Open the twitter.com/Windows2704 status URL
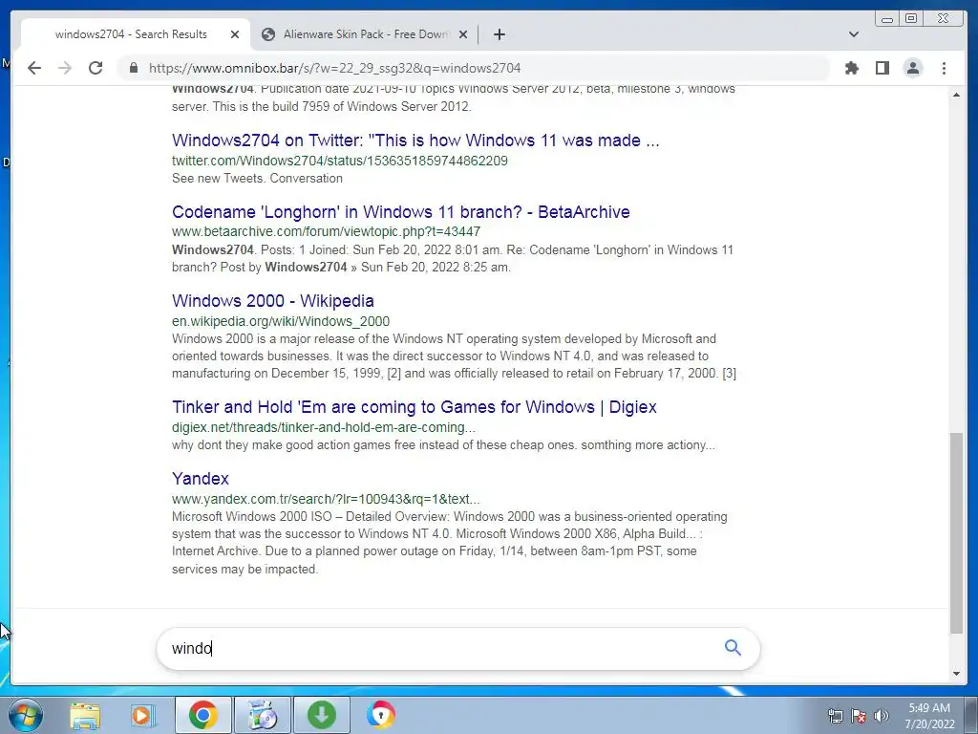 tap(340, 161)
